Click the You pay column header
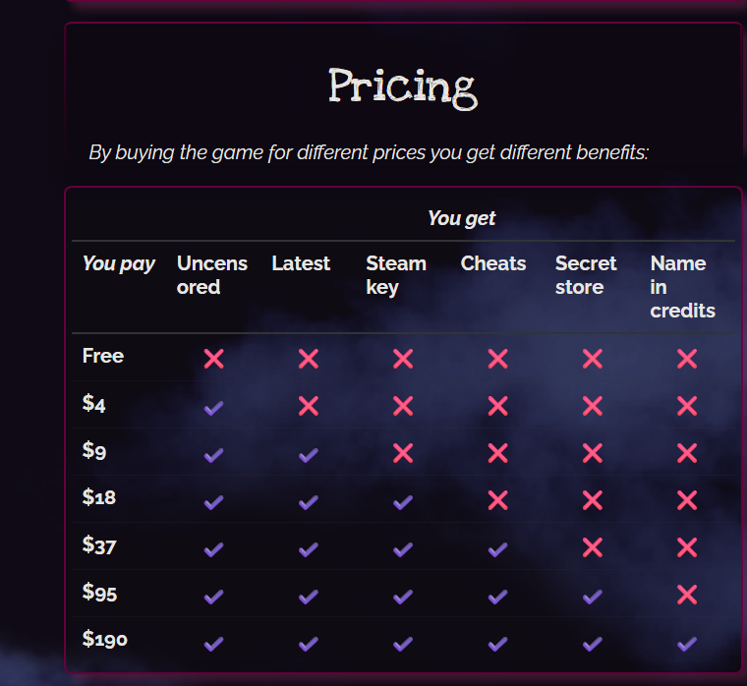 [x=119, y=263]
